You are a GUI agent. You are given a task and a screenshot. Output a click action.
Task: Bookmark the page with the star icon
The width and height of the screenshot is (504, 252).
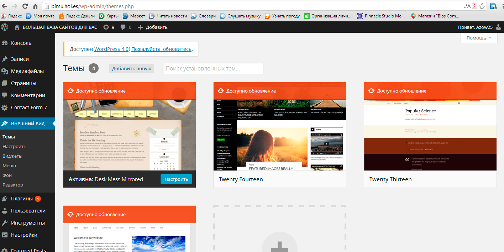coord(482,6)
